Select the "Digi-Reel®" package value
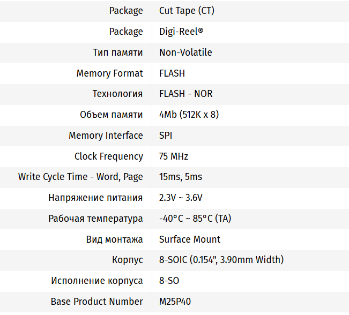 pos(181,32)
